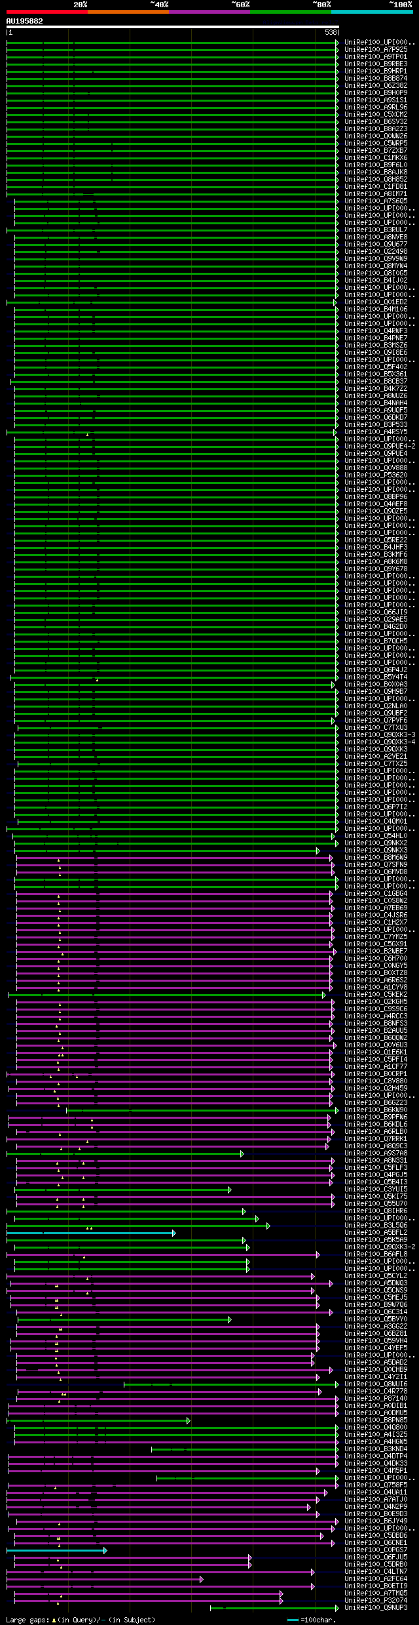Select label UniRef100_C5KEK2
The image size is (419, 1625).
[376, 994]
